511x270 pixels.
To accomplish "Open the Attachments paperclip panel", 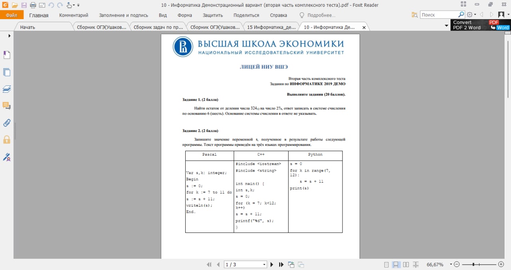I will coord(7,123).
